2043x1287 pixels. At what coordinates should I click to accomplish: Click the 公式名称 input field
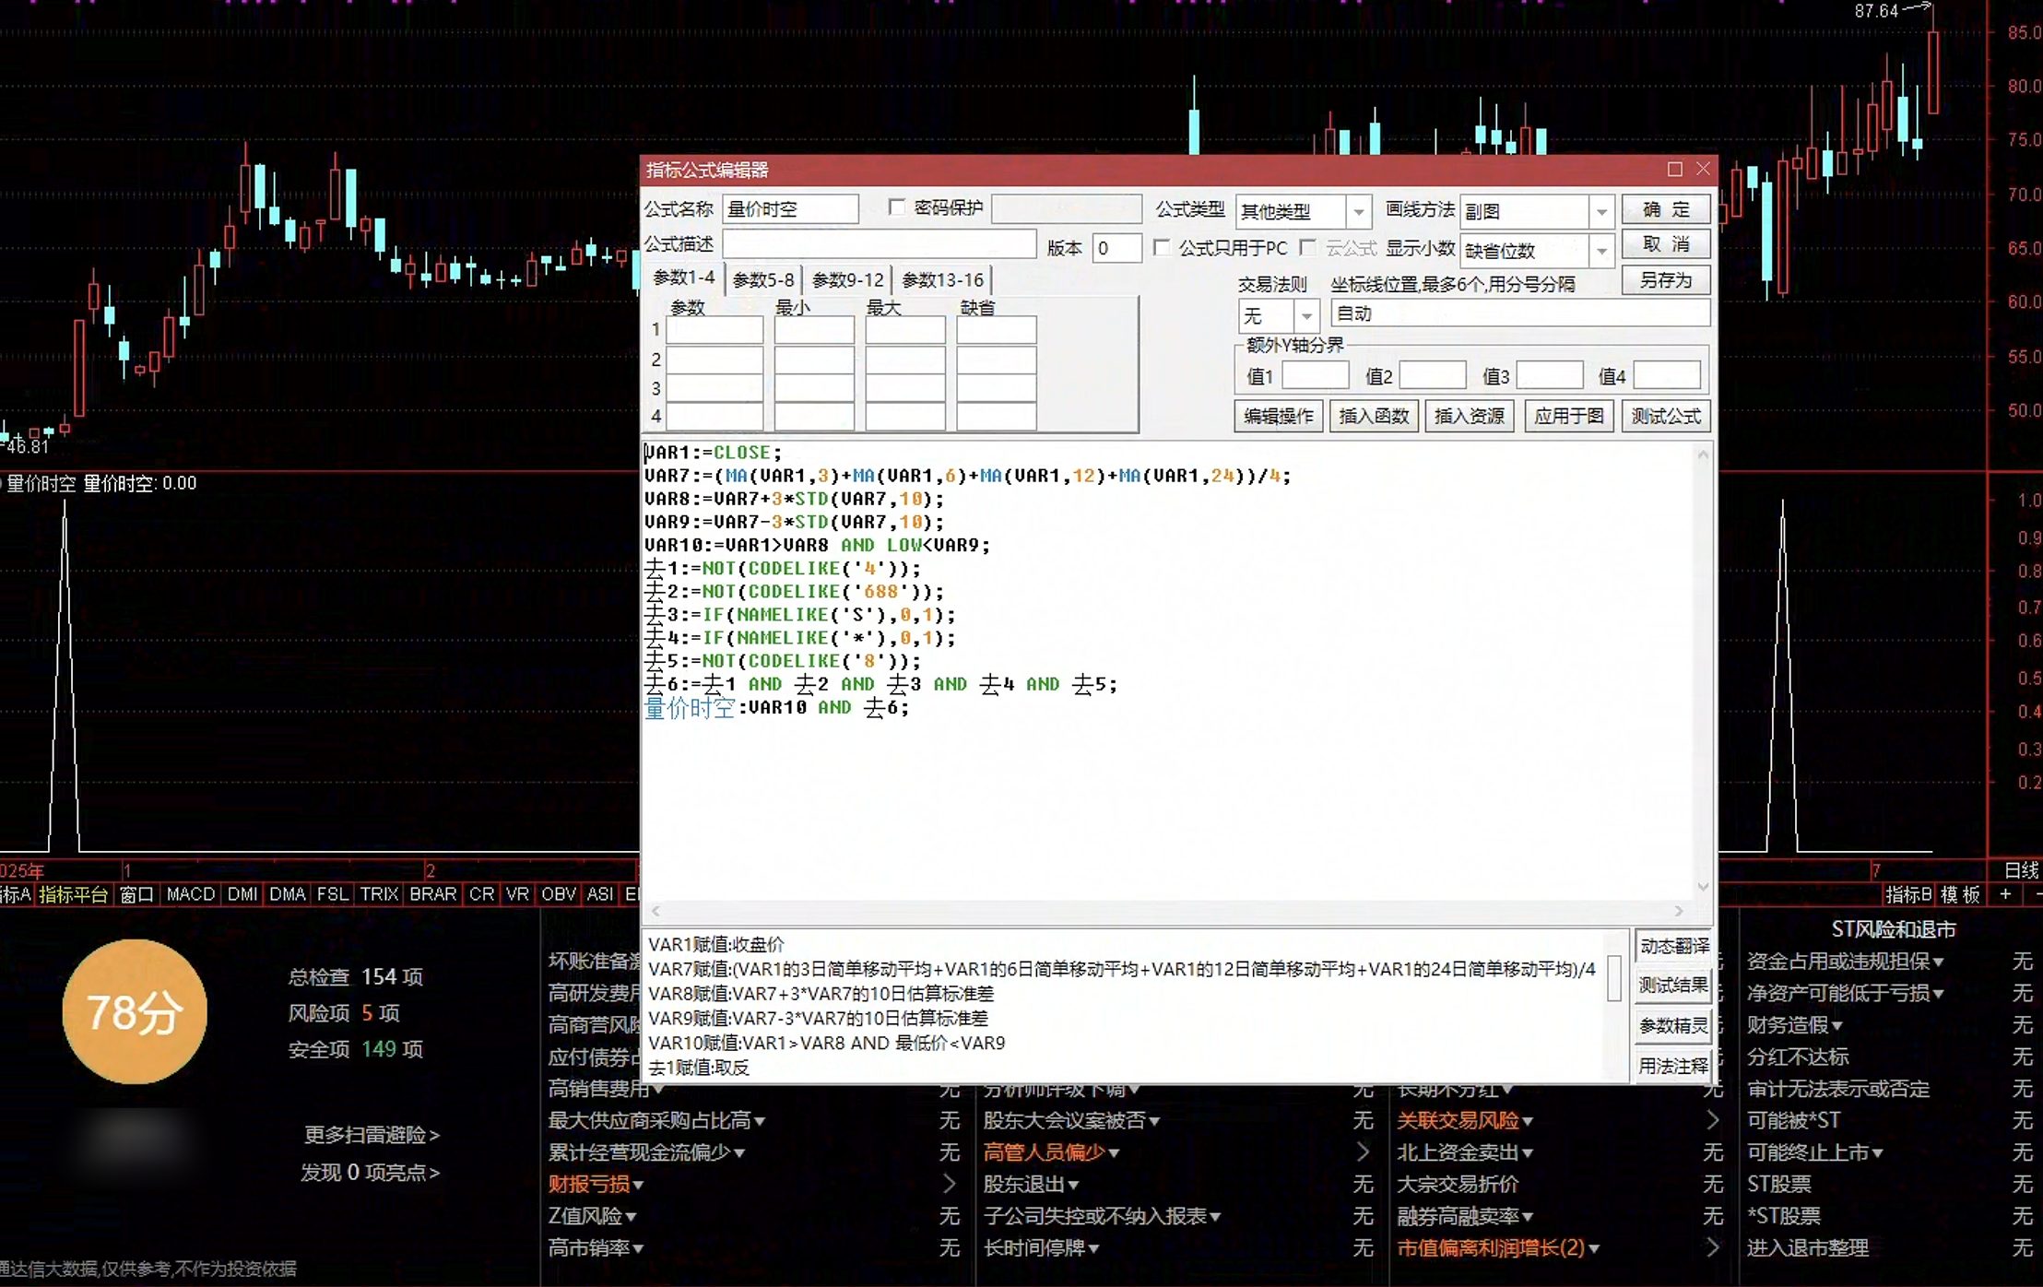[791, 209]
